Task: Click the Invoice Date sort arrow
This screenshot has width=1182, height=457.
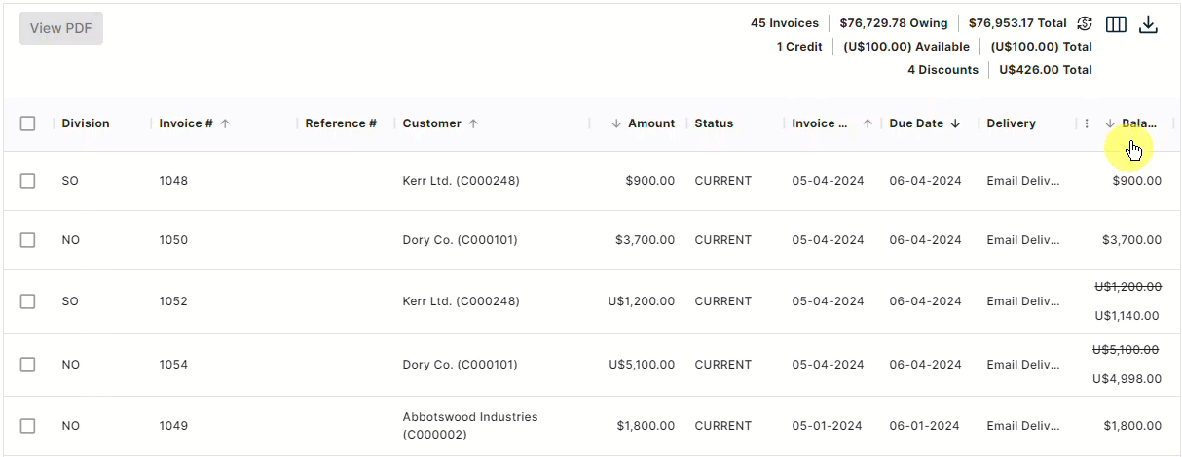Action: click(x=867, y=123)
